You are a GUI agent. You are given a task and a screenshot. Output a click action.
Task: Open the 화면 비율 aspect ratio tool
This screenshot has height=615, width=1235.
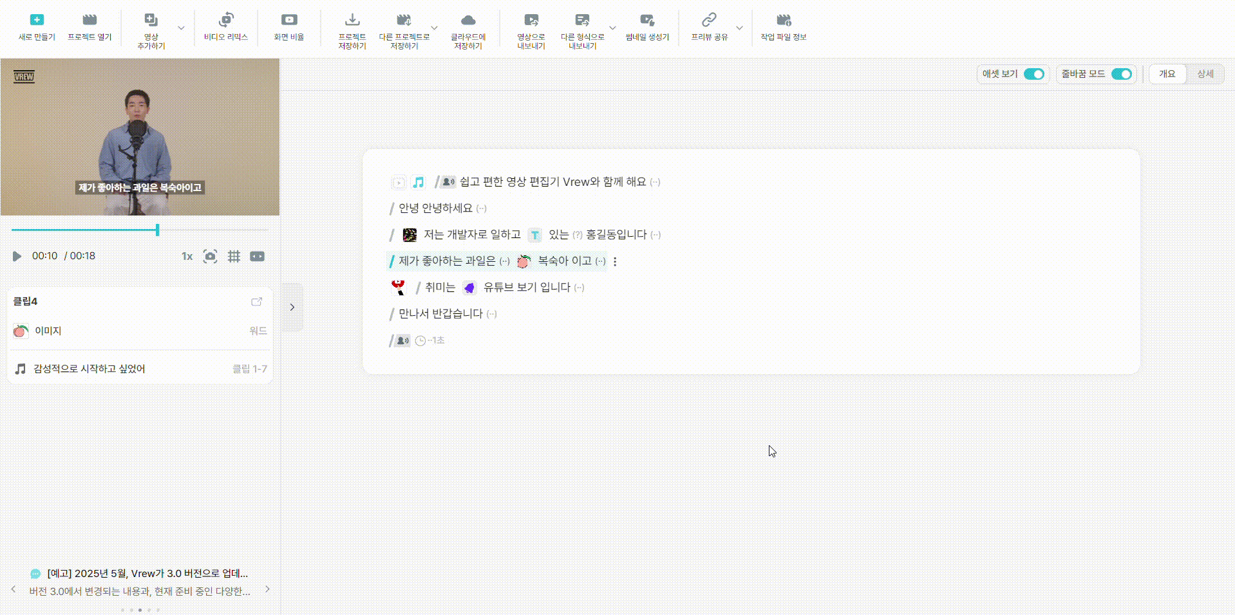pyautogui.click(x=289, y=27)
